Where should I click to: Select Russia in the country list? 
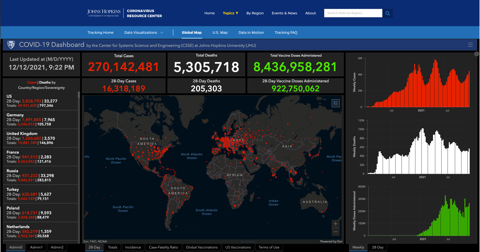point(40,175)
